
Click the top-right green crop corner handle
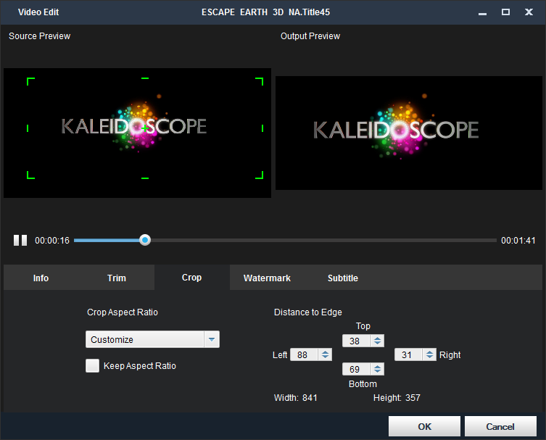(x=260, y=81)
